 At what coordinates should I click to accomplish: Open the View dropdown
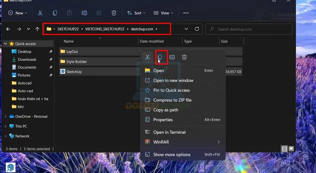tap(163, 13)
